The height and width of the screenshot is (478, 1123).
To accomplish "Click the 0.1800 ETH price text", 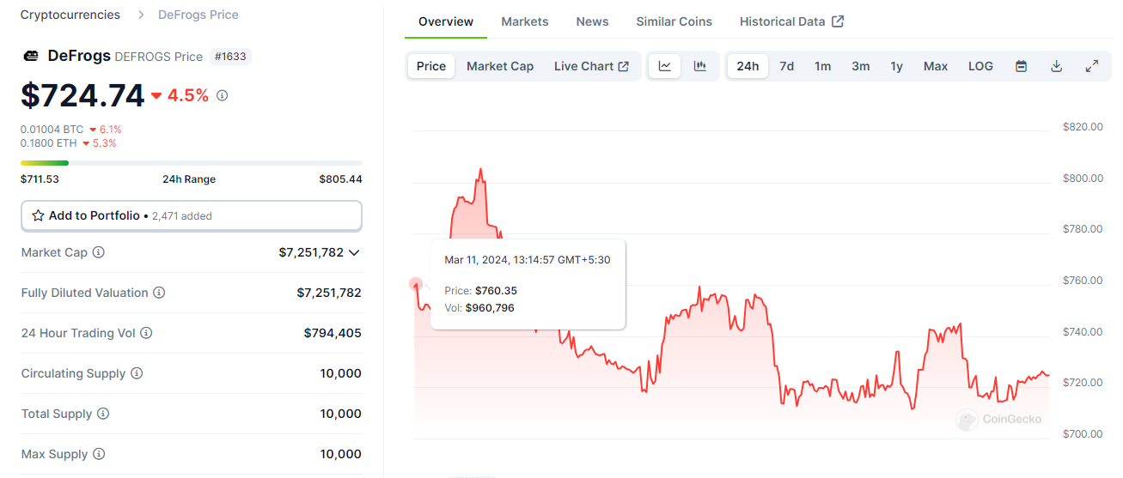I will [49, 143].
